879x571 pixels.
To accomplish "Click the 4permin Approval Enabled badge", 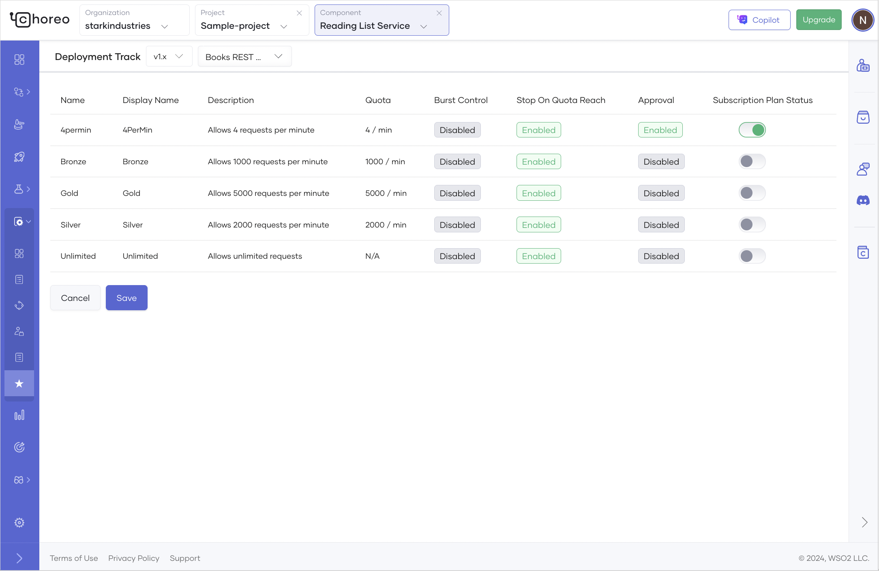I will click(x=660, y=130).
